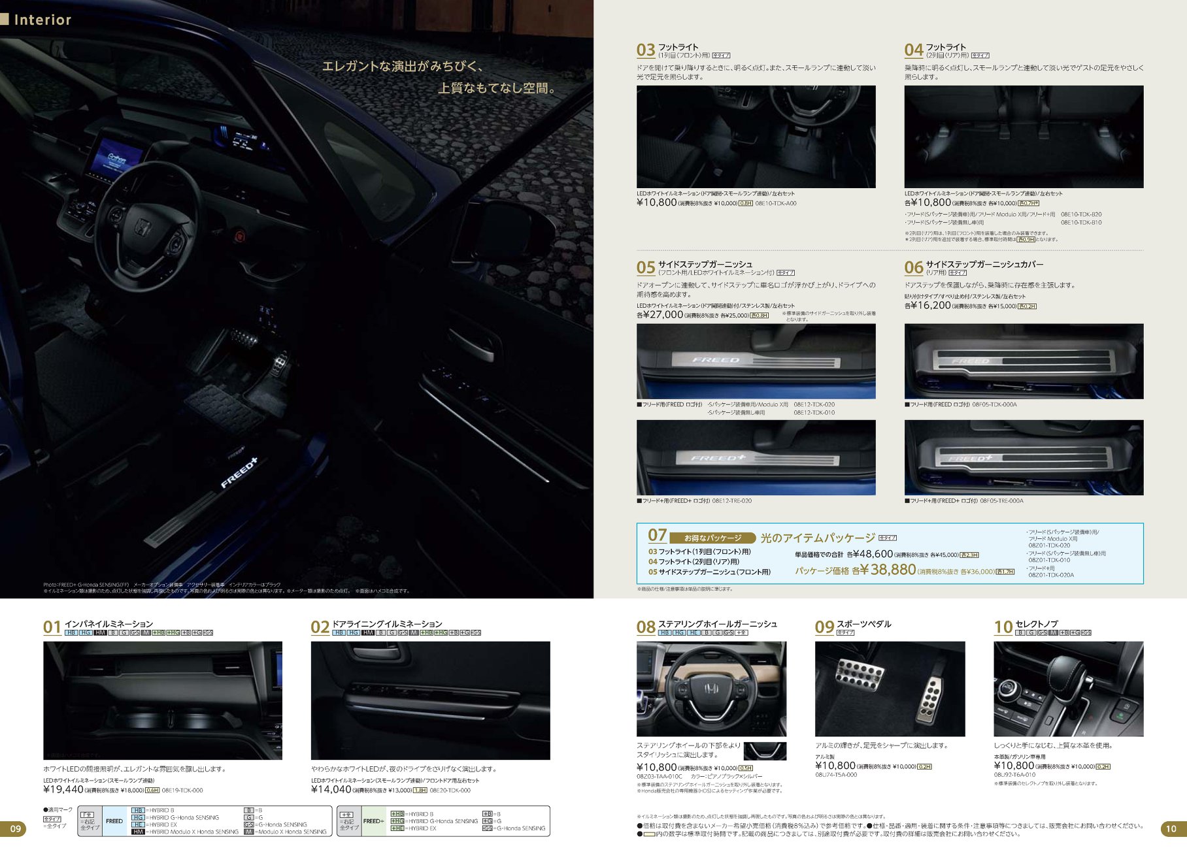Click part number 08E19-TDK-000
The height and width of the screenshot is (848, 1187).
pos(182,791)
